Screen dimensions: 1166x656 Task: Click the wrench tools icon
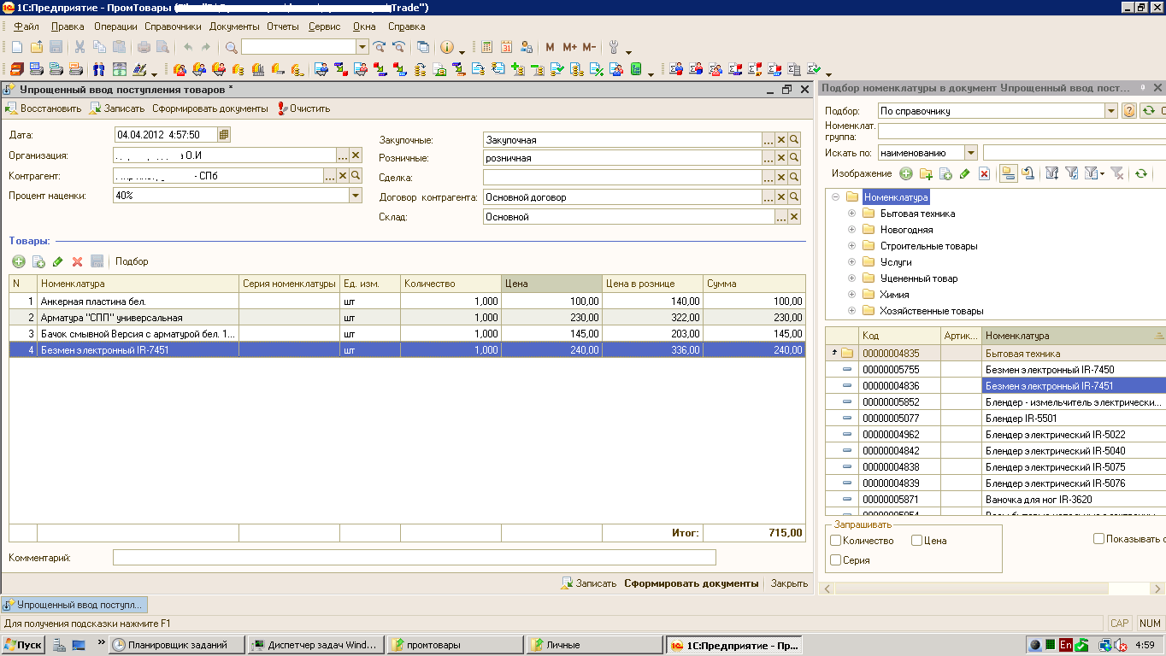(x=614, y=47)
